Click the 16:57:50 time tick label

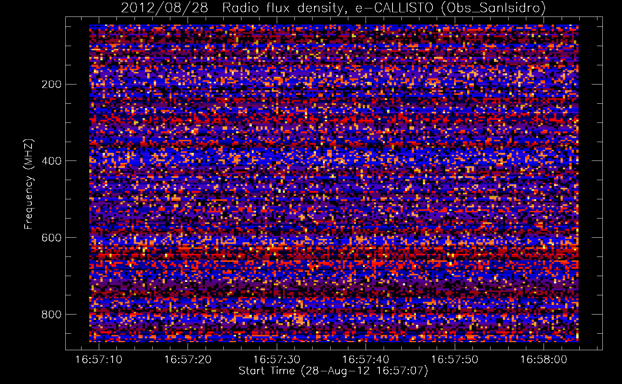click(455, 359)
